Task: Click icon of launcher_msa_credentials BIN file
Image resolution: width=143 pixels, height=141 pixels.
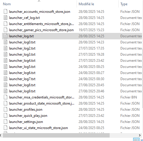Action: tap(6, 97)
